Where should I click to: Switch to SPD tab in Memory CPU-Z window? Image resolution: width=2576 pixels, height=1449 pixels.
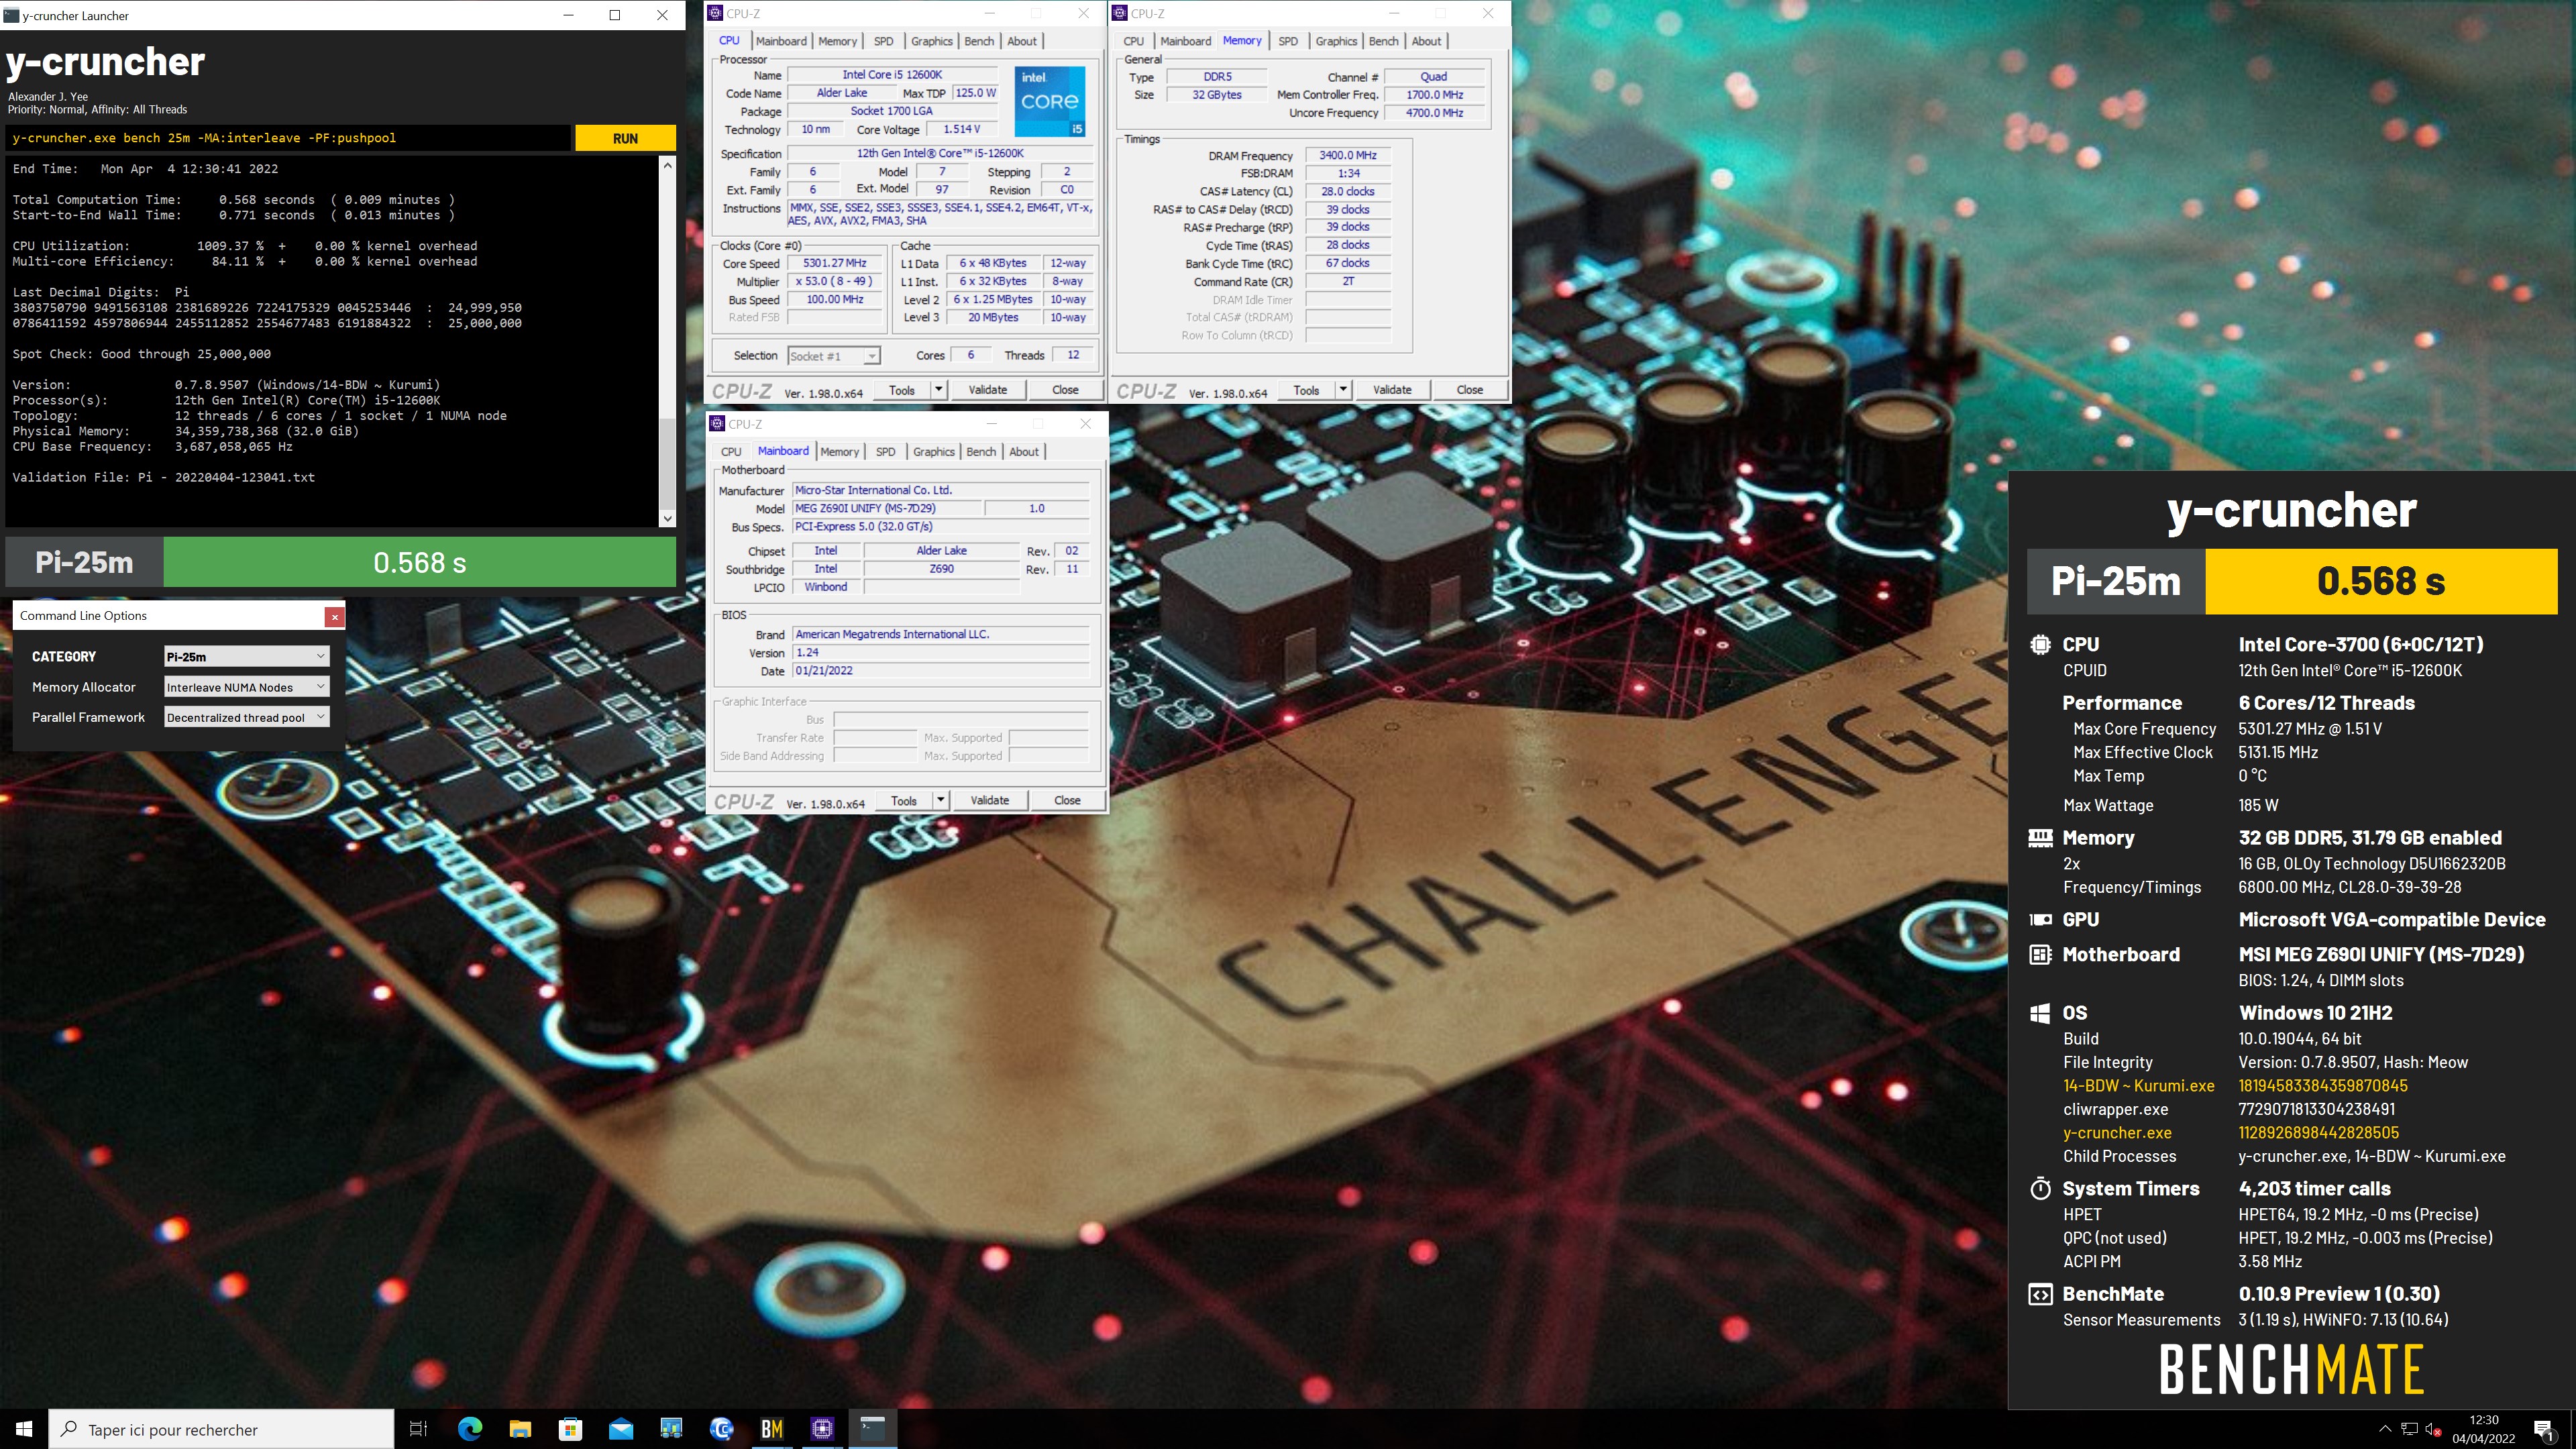(1288, 41)
